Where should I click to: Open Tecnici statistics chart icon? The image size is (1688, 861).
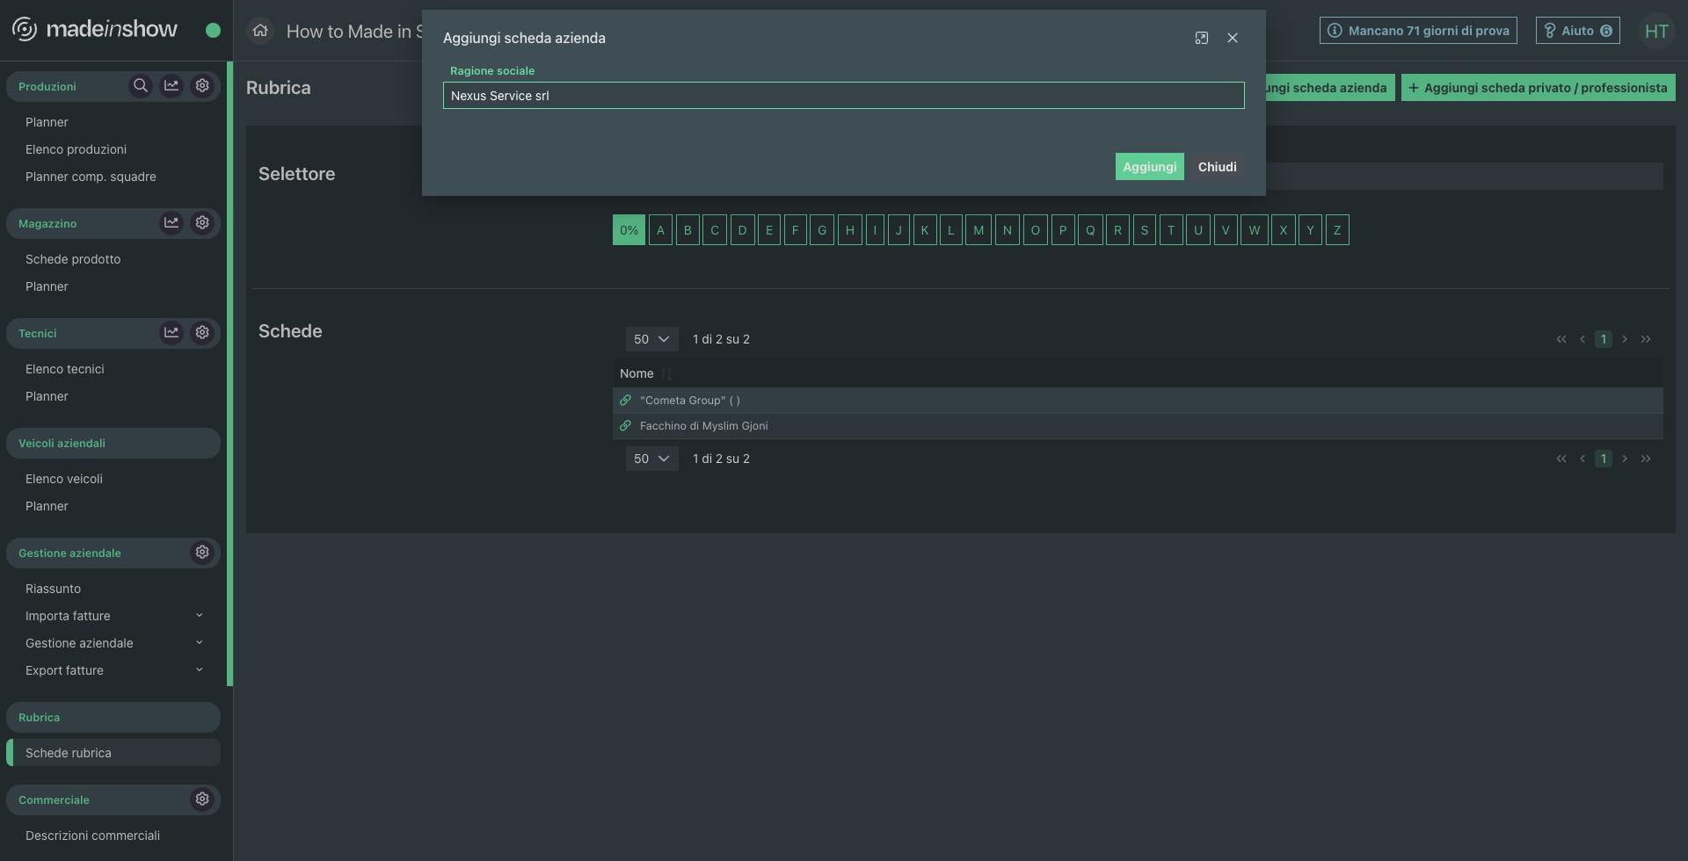pos(171,333)
